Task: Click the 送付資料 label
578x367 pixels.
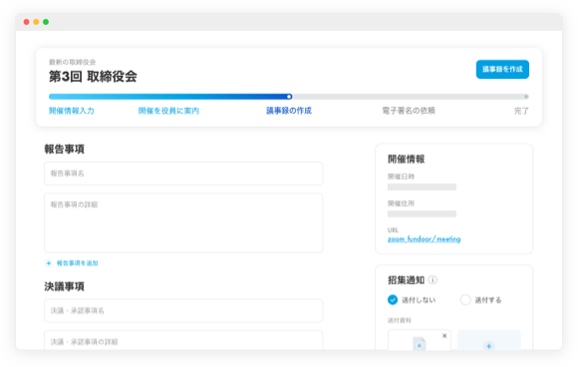Action: click(400, 320)
